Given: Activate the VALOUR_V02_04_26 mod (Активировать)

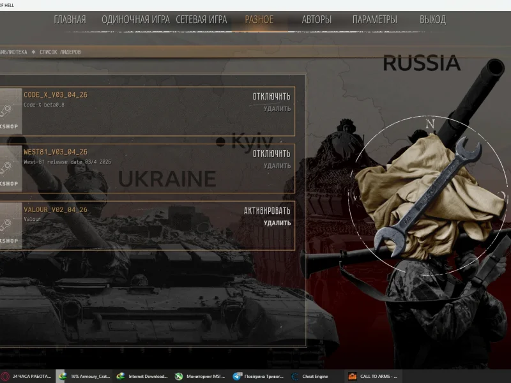Looking at the screenshot, I should coord(267,211).
